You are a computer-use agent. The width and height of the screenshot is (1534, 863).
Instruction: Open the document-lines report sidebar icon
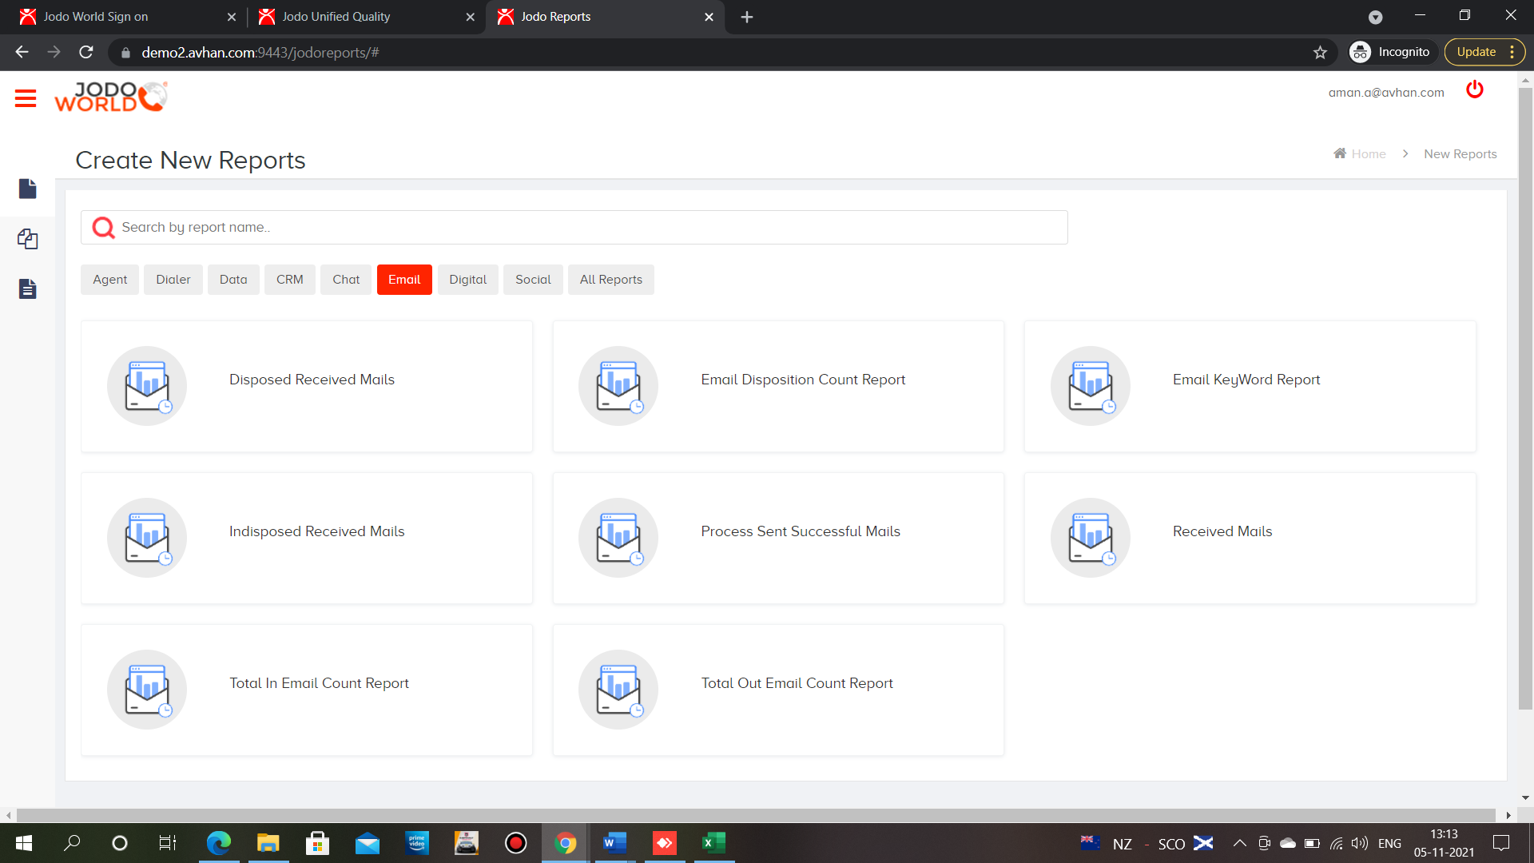point(27,288)
